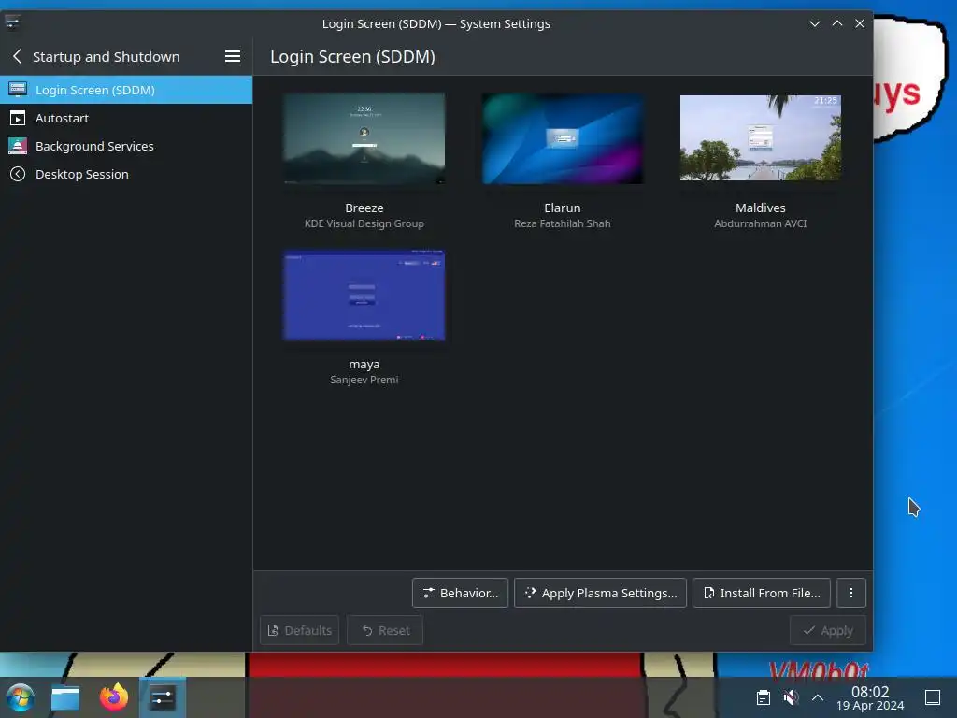The height and width of the screenshot is (718, 957).
Task: Click the Autostart play-box icon
Action: pyautogui.click(x=18, y=118)
